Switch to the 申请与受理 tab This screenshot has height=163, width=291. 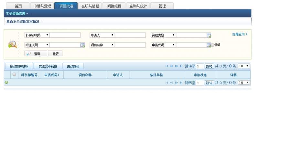(x=42, y=6)
